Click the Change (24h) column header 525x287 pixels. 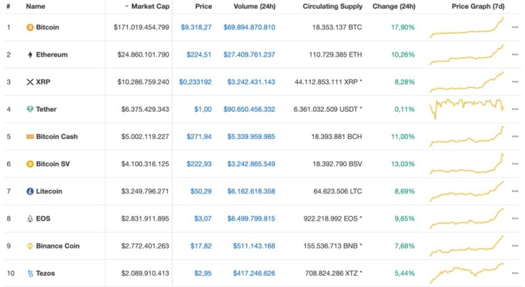pos(394,6)
